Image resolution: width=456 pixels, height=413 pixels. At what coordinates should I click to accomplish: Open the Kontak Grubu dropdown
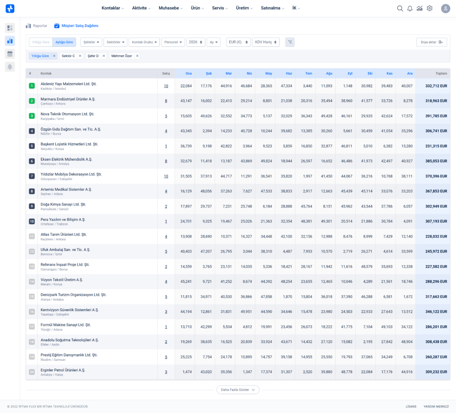click(x=144, y=42)
